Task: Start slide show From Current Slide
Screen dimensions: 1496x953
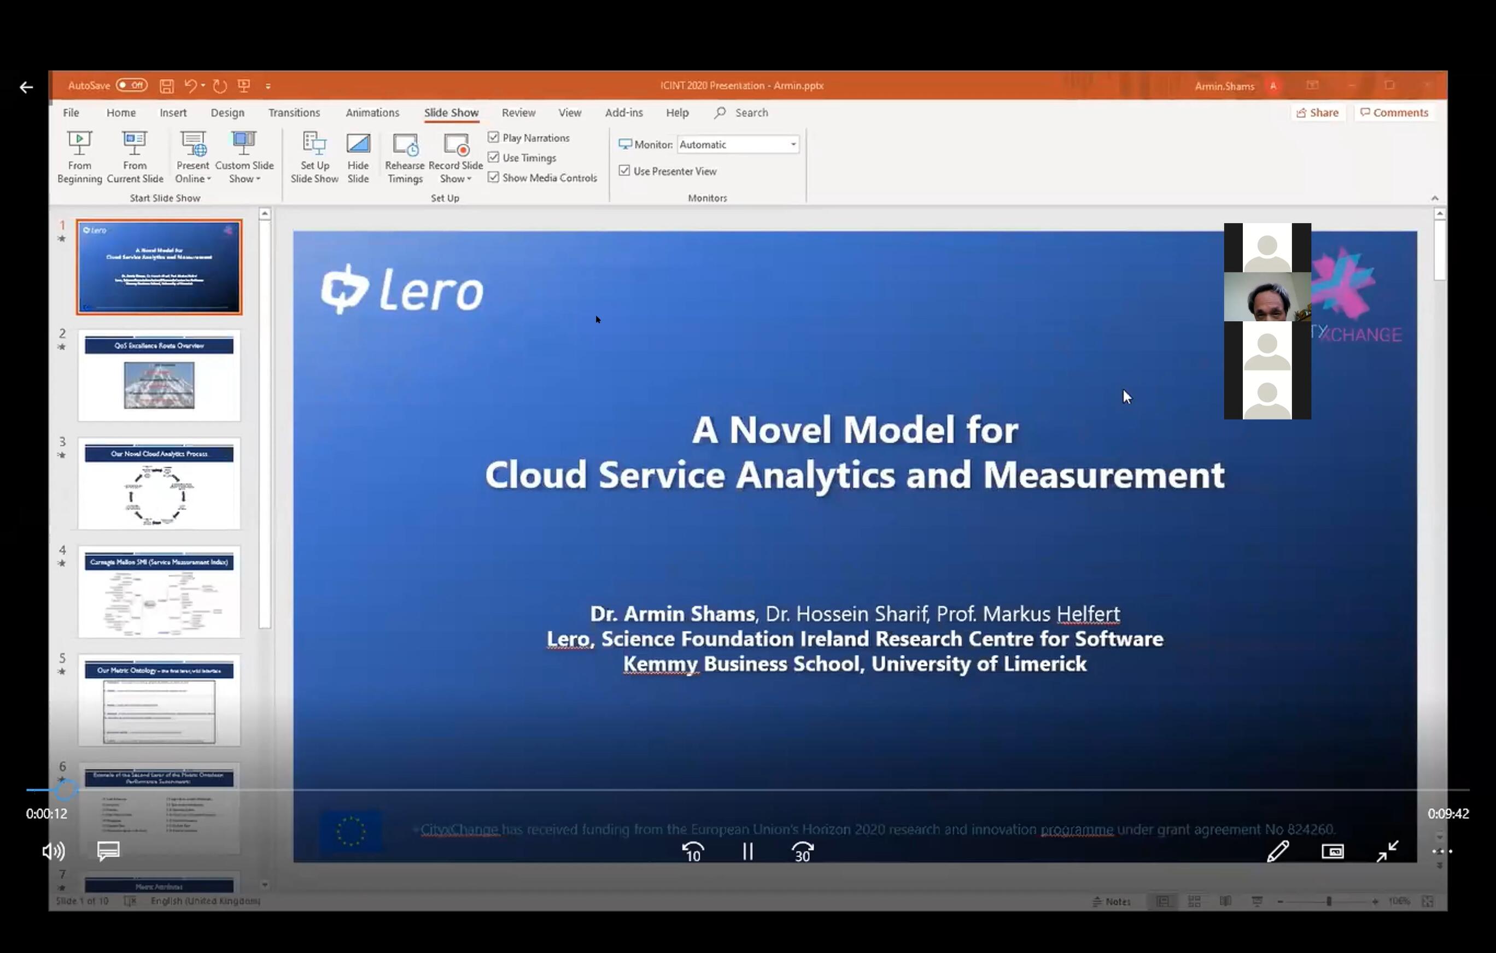Action: (x=135, y=157)
